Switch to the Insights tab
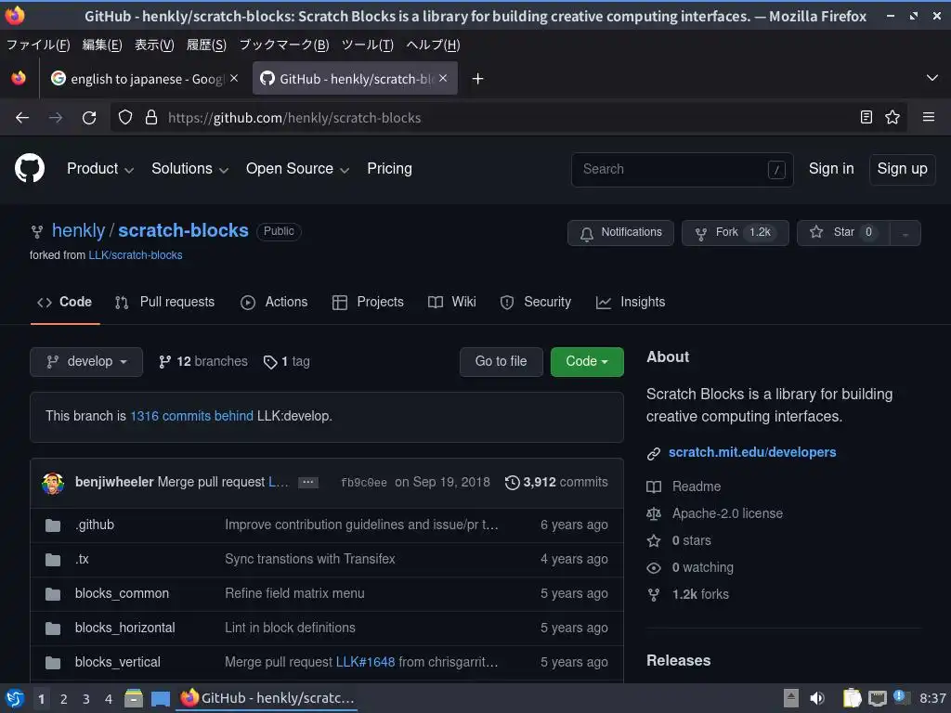Viewport: 951px width, 713px height. 631,302
